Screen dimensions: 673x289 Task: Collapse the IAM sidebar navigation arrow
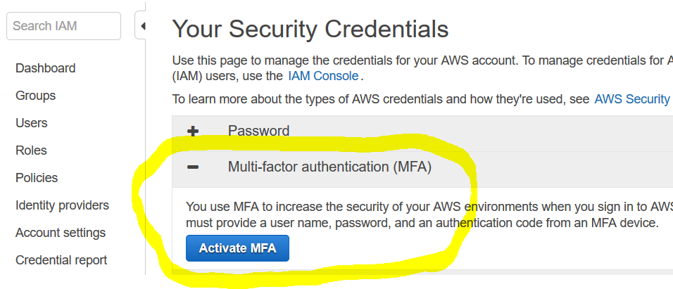[142, 27]
